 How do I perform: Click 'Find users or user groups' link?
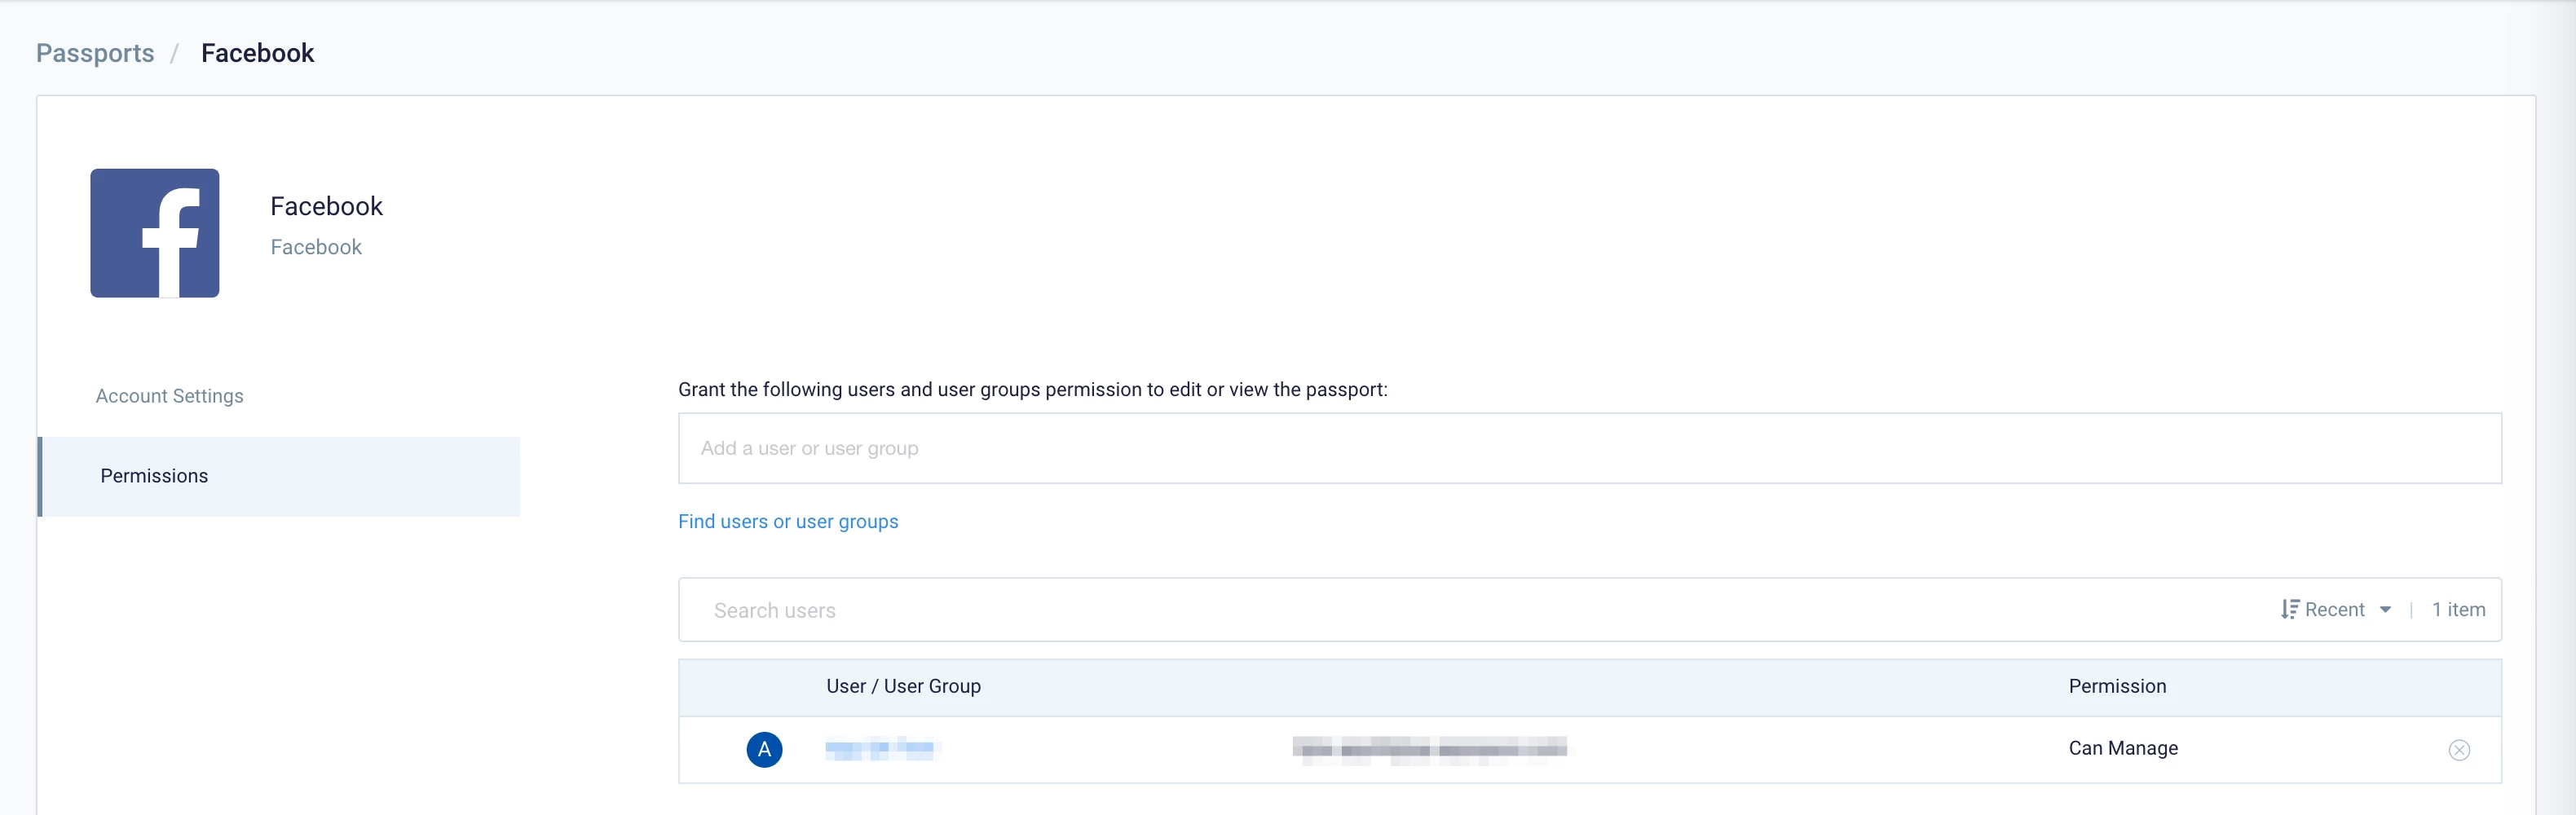pos(788,521)
